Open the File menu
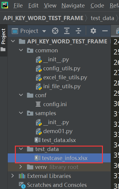Screen dimensions: 119x189 18,6
